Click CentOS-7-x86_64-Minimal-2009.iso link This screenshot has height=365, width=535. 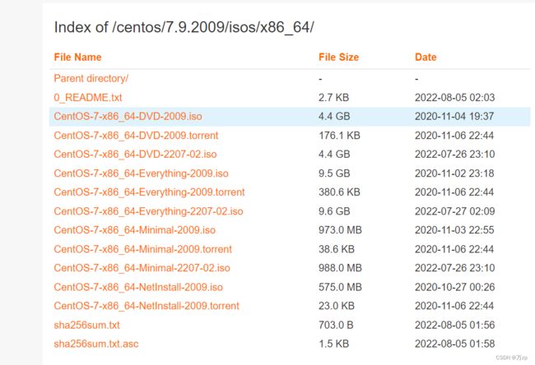pos(134,229)
